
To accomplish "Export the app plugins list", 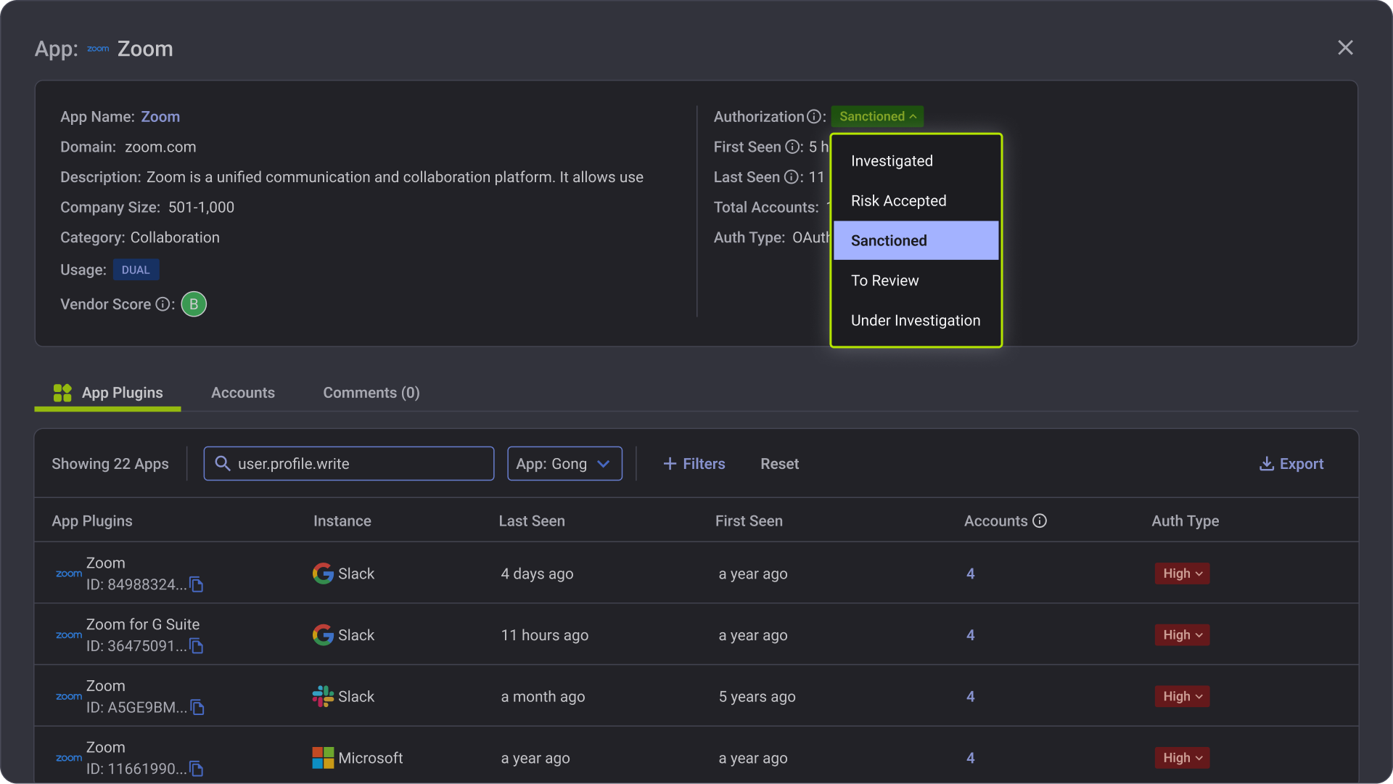I will (x=1291, y=464).
